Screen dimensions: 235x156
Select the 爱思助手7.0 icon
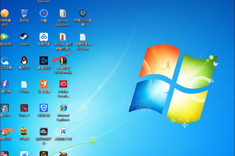(63, 132)
